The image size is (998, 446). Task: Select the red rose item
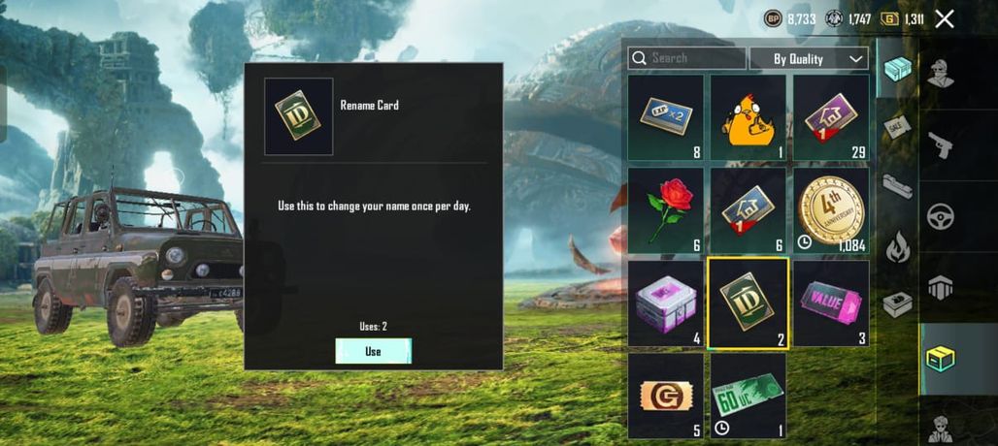click(666, 211)
